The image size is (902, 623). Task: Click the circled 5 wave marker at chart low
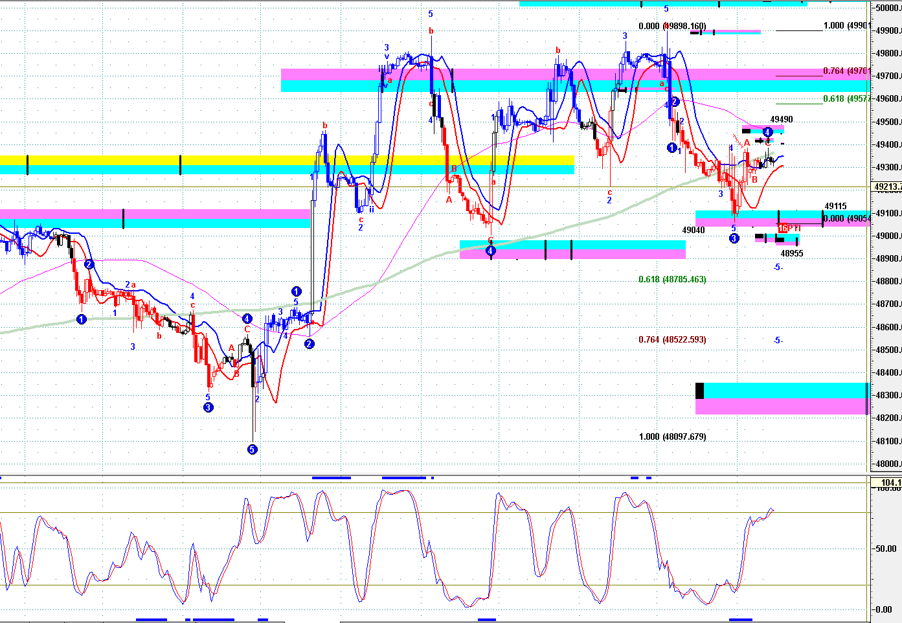253,449
